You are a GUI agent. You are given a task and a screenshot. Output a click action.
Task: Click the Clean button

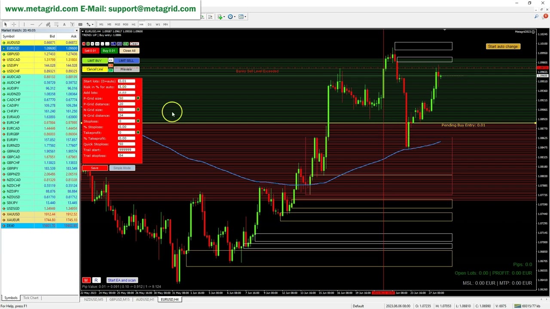[x=134, y=44]
